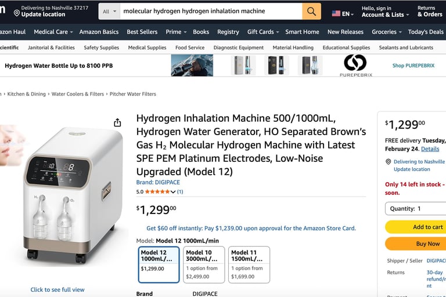Open Amazon Basics nav item

[x=99, y=32]
